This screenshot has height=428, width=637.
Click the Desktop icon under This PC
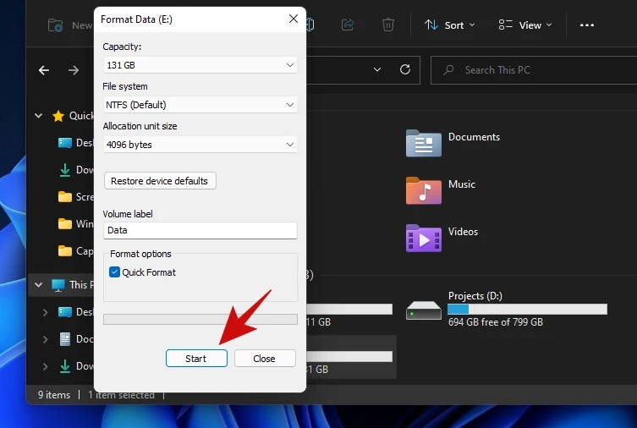[65, 312]
